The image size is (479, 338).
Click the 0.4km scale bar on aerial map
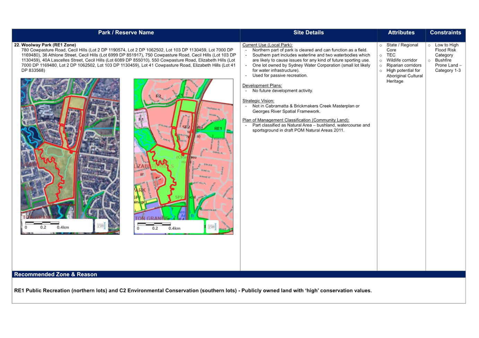(x=47, y=226)
